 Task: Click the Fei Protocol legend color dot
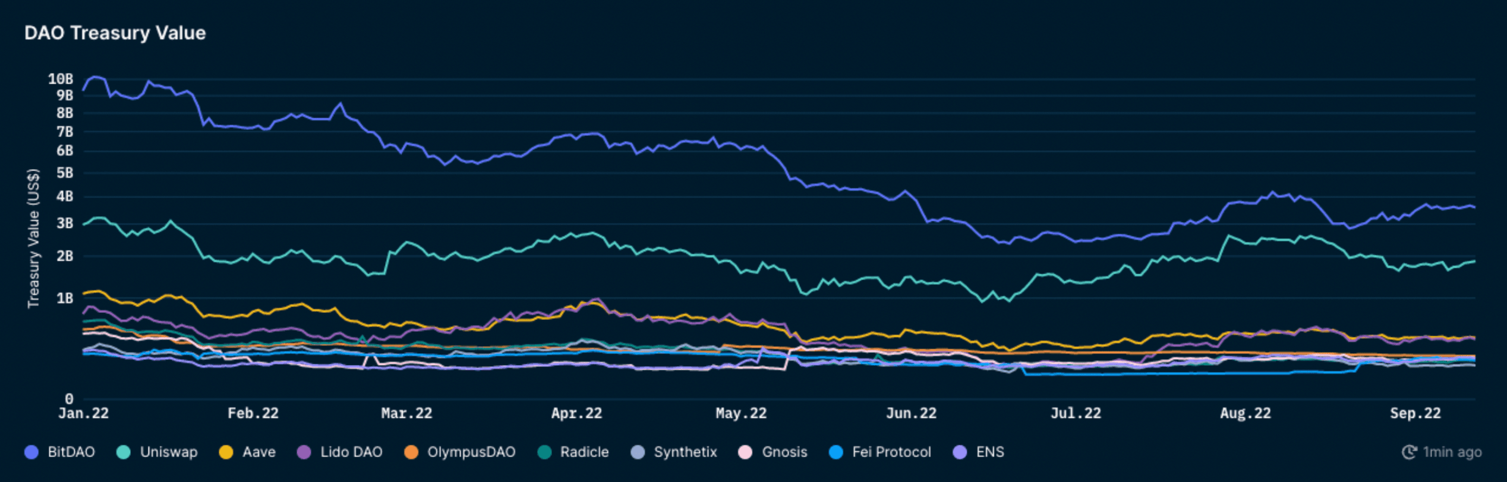point(836,452)
